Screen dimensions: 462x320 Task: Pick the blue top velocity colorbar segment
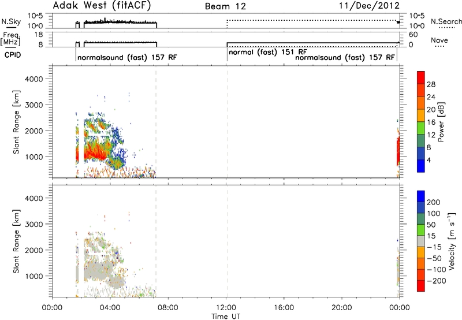click(421, 196)
